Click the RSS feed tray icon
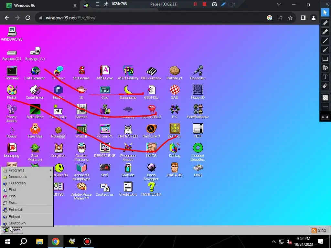The image size is (331, 248). point(314,230)
